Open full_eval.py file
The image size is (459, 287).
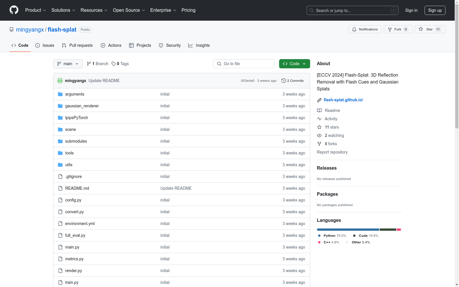click(75, 235)
